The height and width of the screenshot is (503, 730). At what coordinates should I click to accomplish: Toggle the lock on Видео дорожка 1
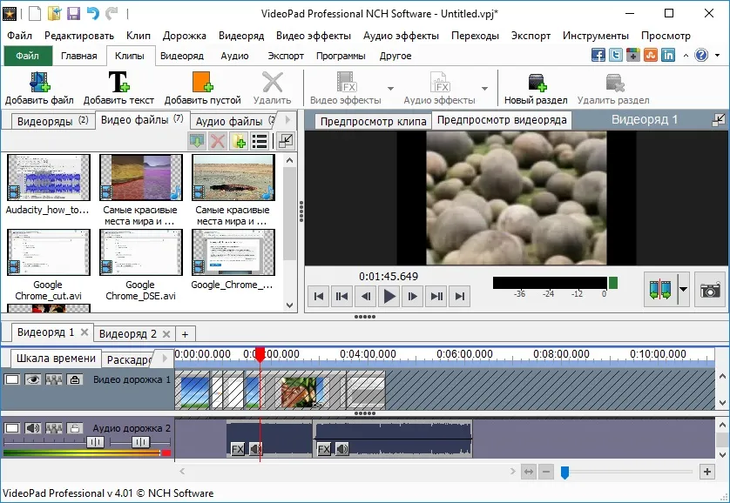pyautogui.click(x=75, y=379)
